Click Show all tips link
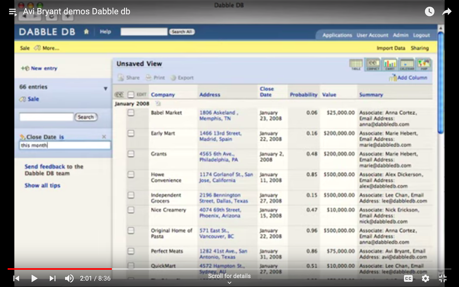The height and width of the screenshot is (287, 459). (42, 186)
